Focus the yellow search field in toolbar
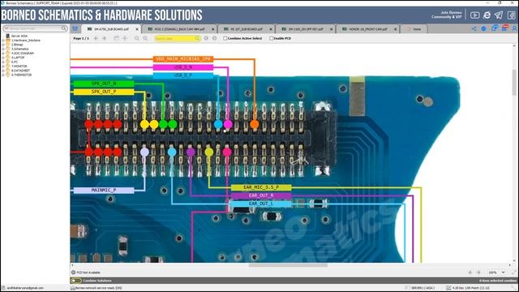This screenshot has width=519, height=292. coord(178,38)
